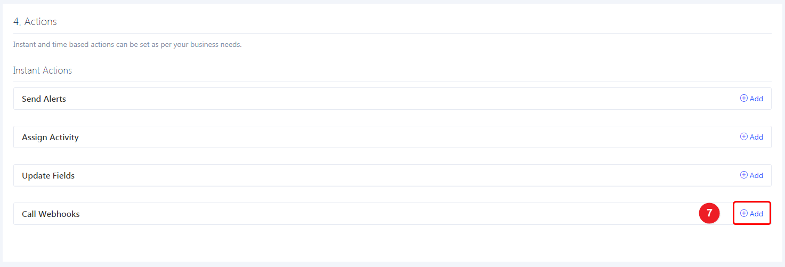The width and height of the screenshot is (785, 267).
Task: Select the Call Webhooks label
Action: pos(51,214)
